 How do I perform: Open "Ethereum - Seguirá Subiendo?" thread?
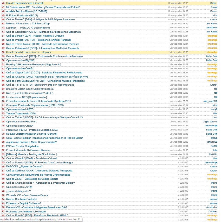24,203
